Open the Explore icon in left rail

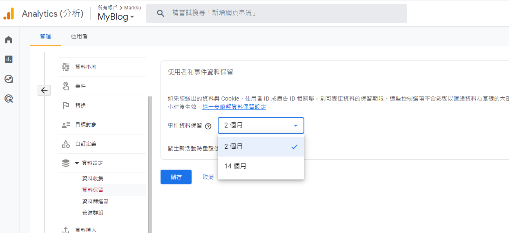pyautogui.click(x=9, y=79)
